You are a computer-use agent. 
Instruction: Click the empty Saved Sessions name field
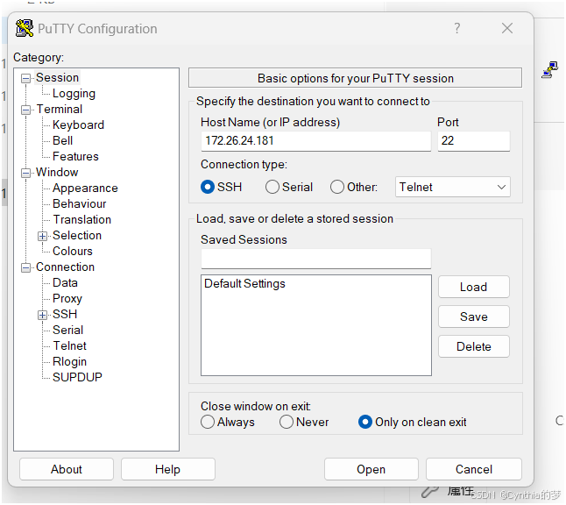click(315, 259)
